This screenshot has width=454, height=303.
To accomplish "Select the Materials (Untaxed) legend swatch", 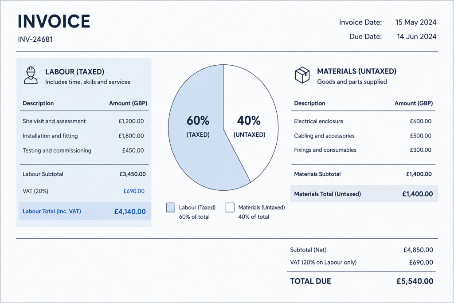I will (x=230, y=208).
